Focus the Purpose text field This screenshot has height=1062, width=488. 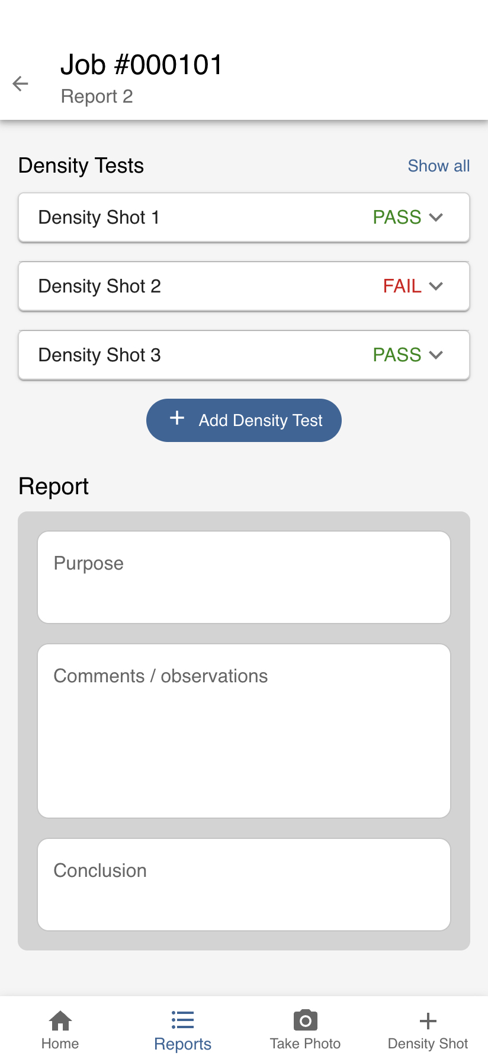coord(244,577)
